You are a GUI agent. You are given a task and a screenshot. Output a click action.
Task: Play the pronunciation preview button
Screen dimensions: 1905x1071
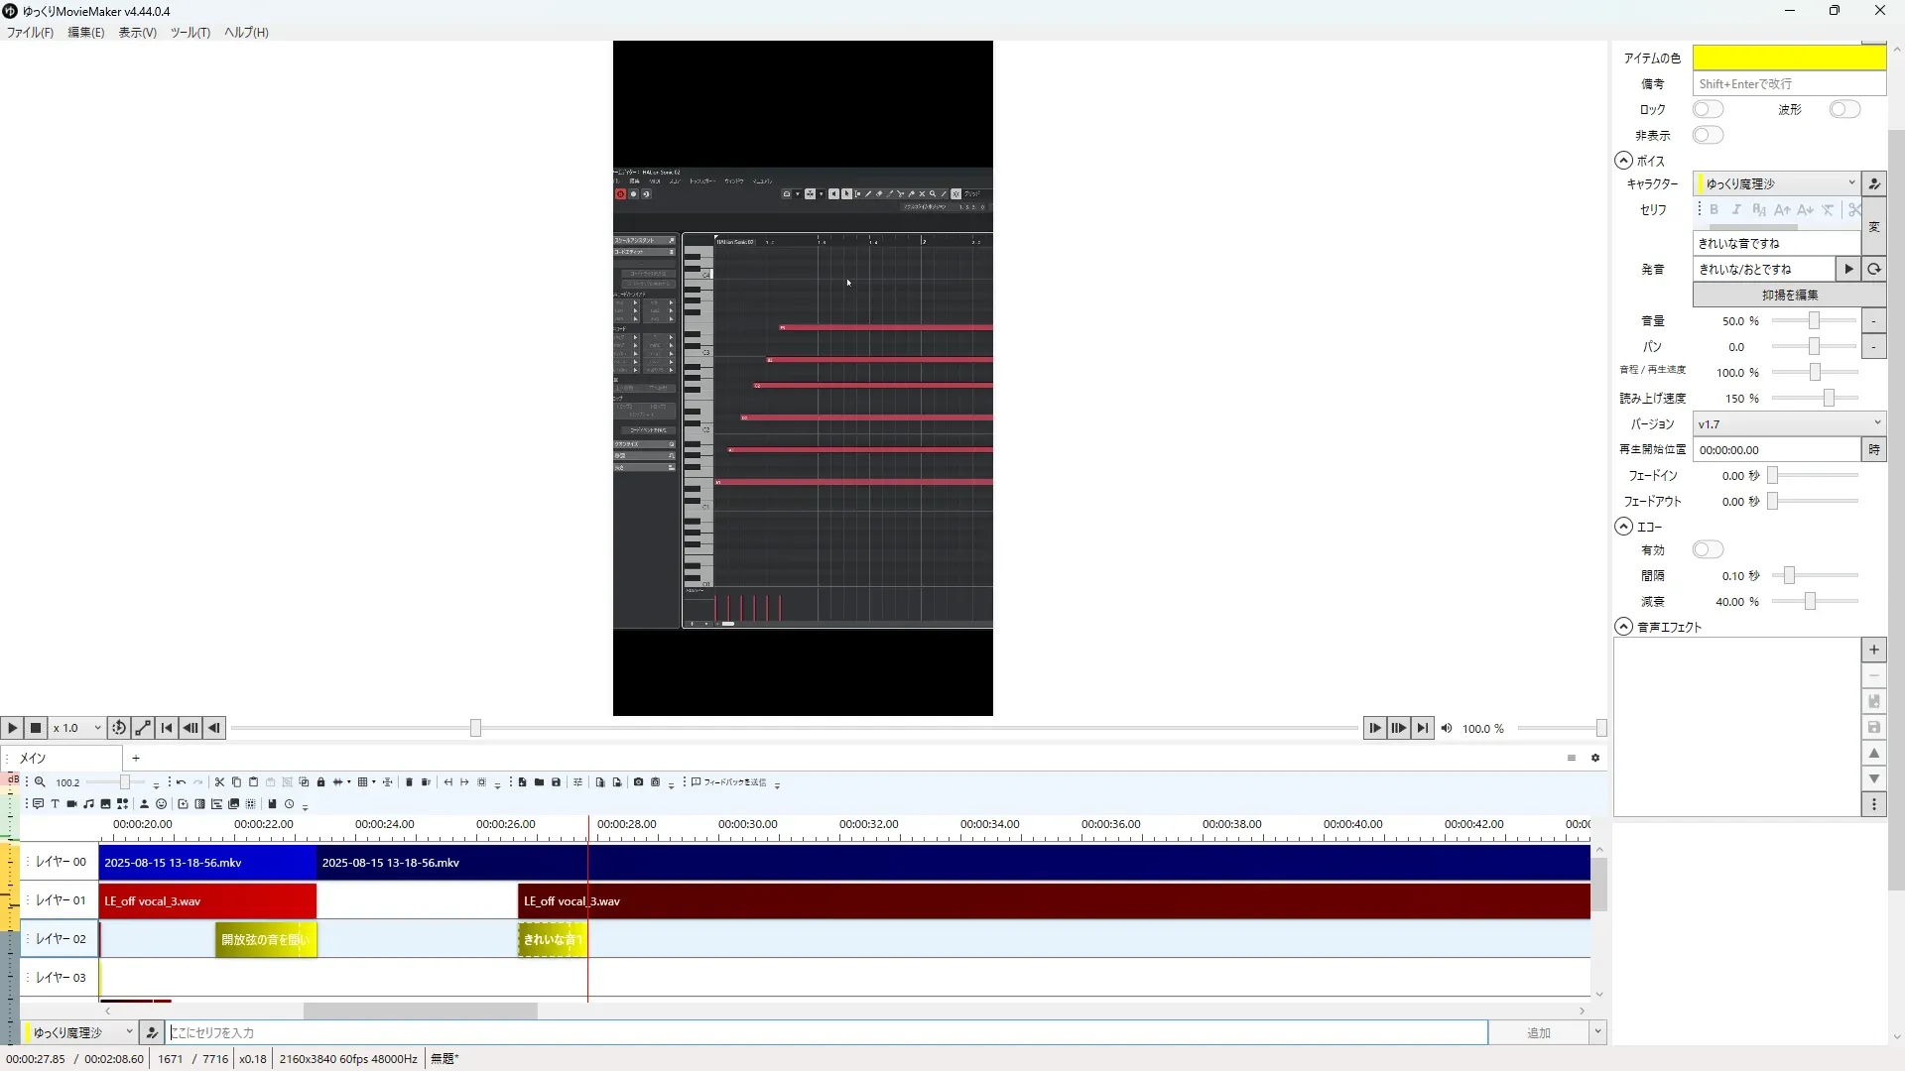pyautogui.click(x=1847, y=269)
